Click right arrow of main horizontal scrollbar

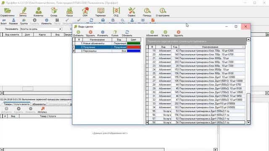coord(267,93)
